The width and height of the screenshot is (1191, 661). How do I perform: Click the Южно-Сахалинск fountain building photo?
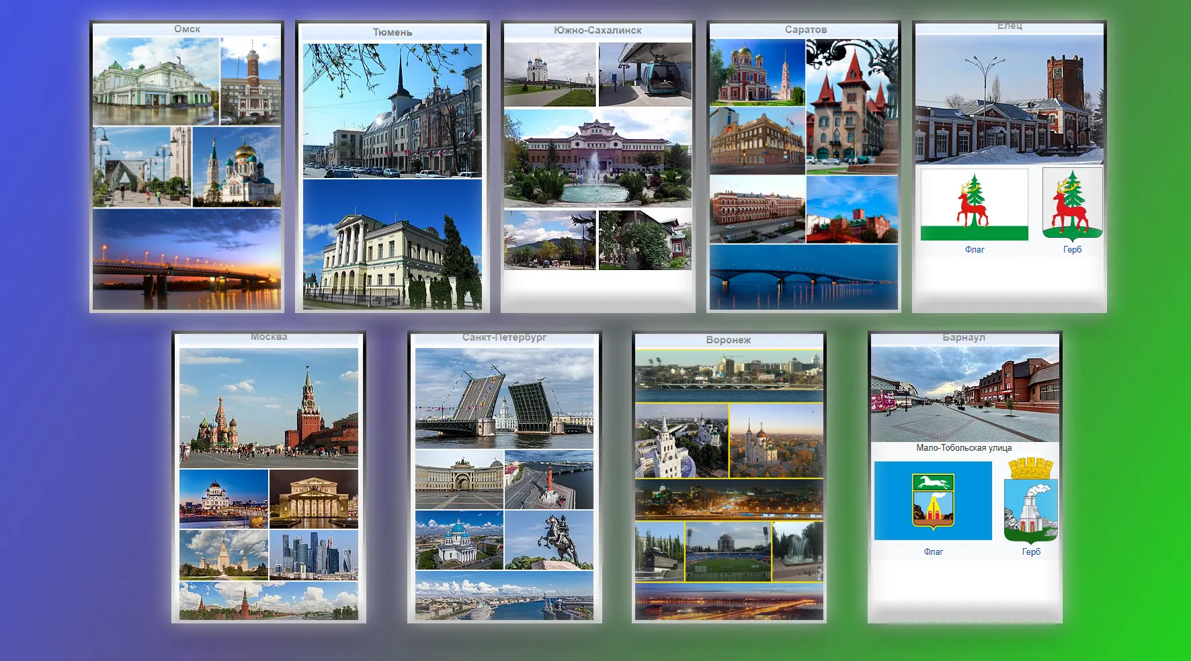click(597, 159)
